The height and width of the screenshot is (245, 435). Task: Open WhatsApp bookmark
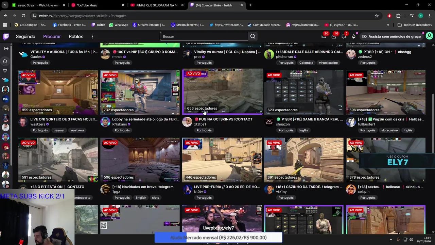[119, 25]
